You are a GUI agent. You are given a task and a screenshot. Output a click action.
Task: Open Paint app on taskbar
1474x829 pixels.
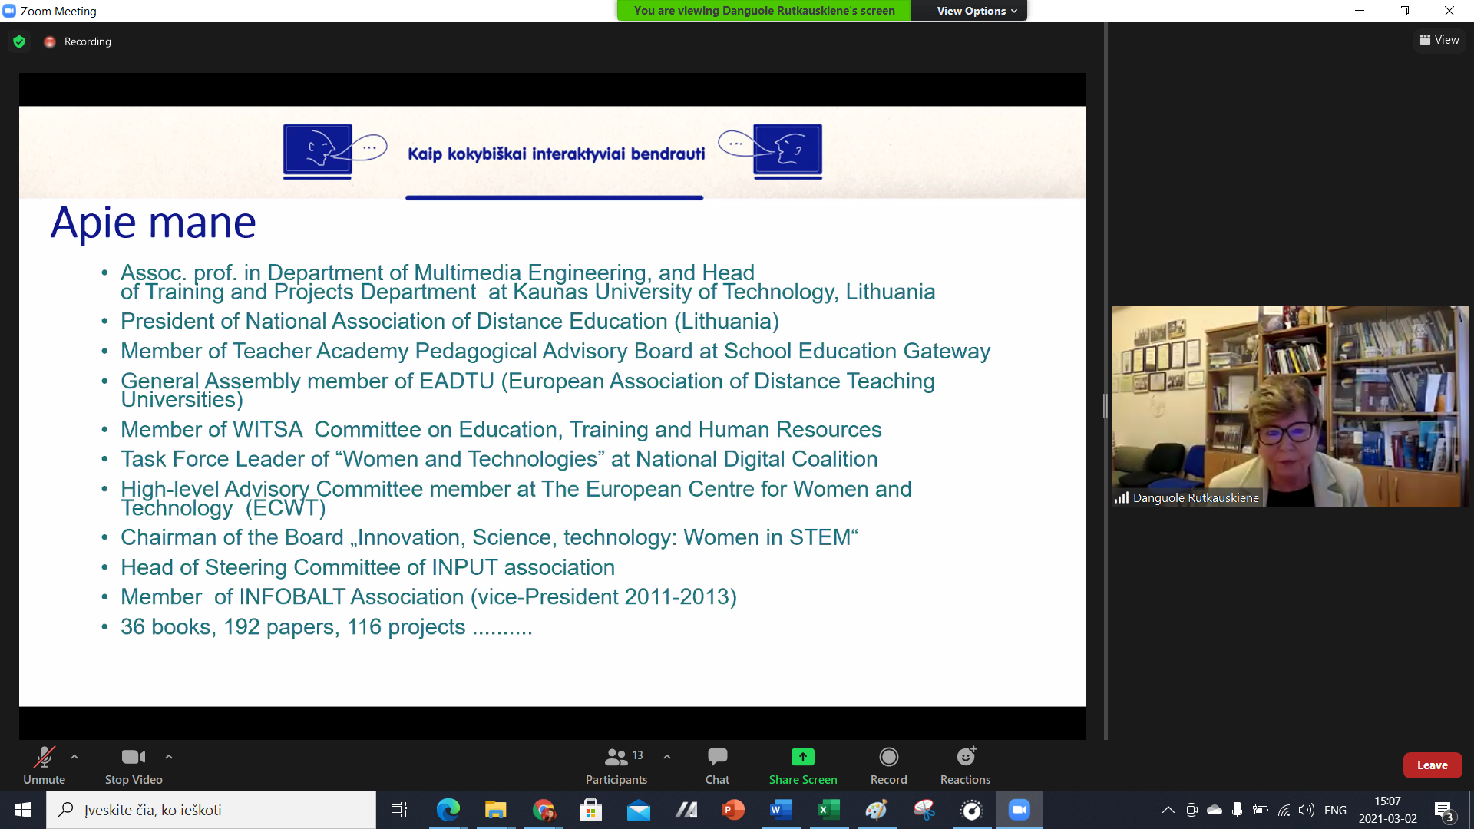876,810
